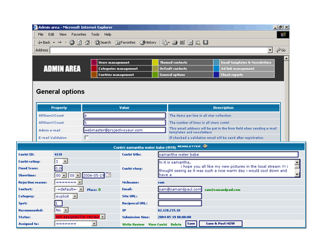Image resolution: width=322 pixels, height=241 pixels.
Task: Click the View Contri link
Action: tap(157, 224)
